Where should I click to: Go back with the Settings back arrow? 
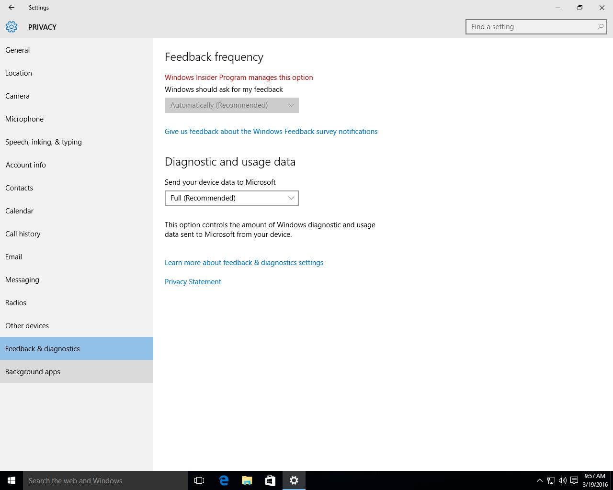(x=11, y=8)
